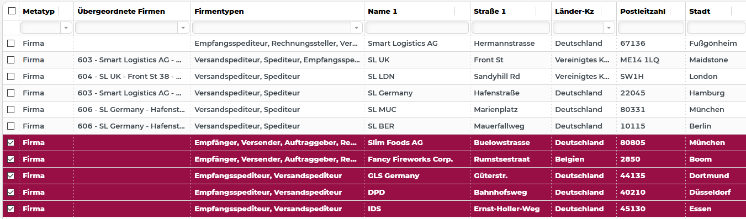Uncheck the IDS row checkbox

[11, 209]
